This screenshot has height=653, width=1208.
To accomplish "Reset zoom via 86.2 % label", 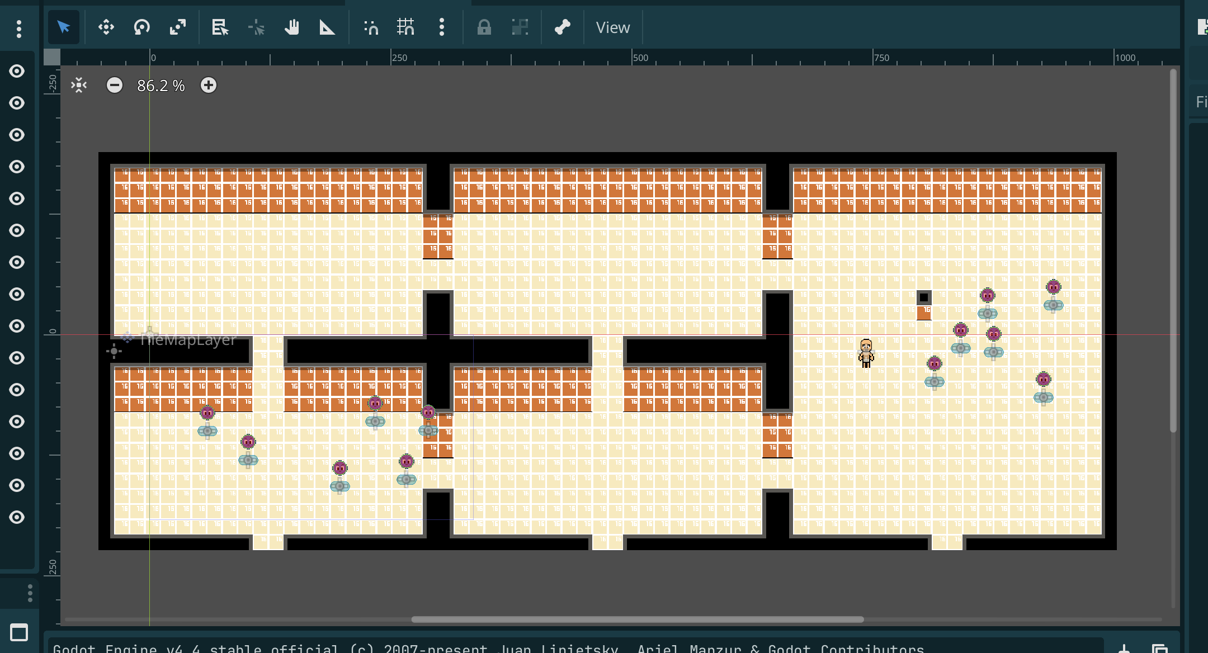I will pyautogui.click(x=161, y=86).
